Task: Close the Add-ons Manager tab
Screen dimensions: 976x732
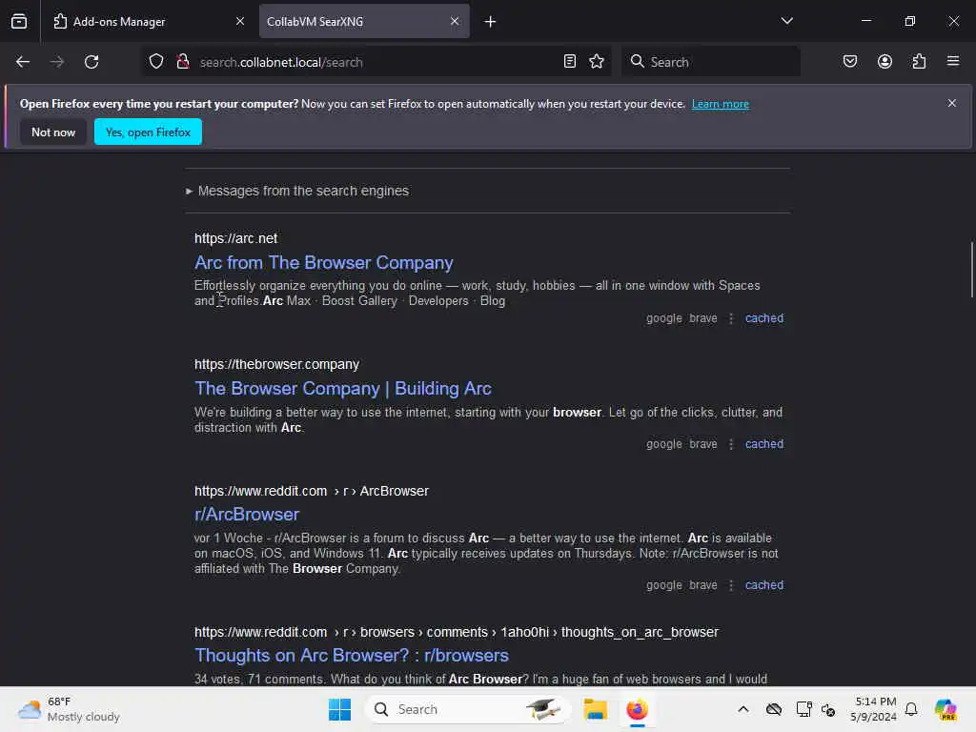Action: click(x=240, y=21)
